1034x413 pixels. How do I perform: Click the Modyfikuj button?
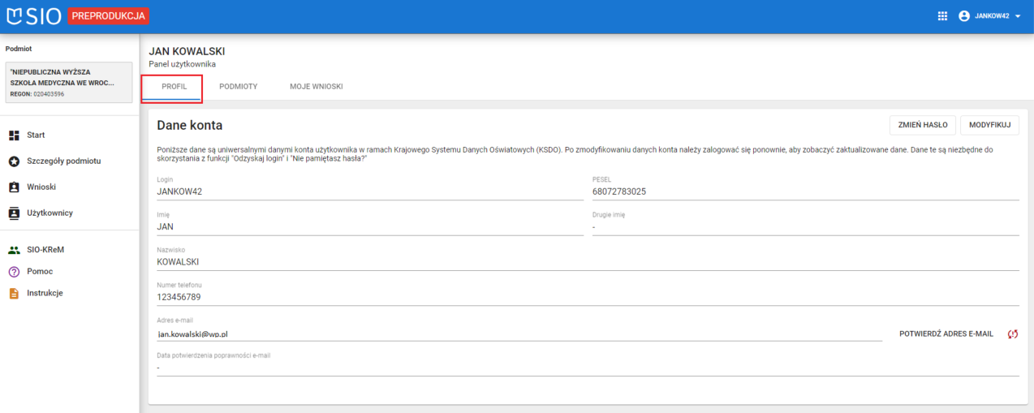tap(989, 125)
